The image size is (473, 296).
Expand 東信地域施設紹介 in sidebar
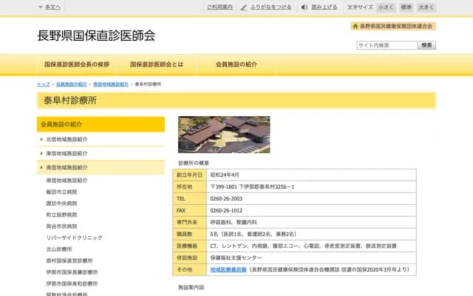[x=42, y=153]
